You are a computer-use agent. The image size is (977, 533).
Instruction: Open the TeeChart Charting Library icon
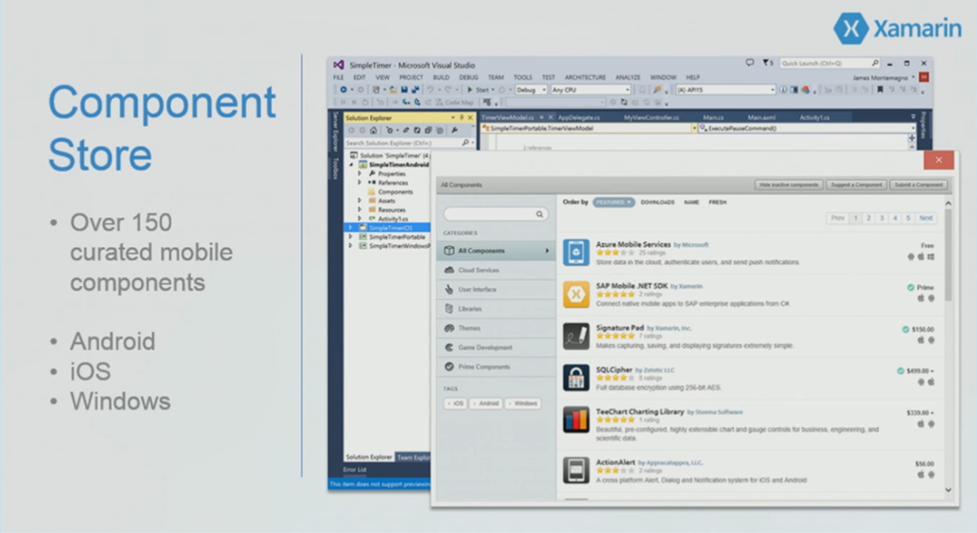point(575,420)
